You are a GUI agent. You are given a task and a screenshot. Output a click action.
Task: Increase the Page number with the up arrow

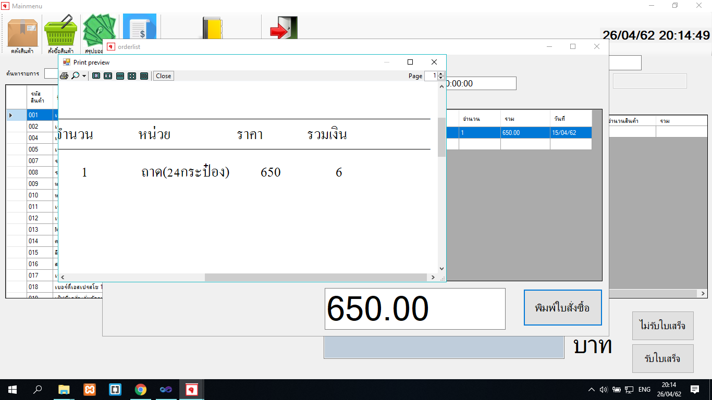tap(441, 74)
